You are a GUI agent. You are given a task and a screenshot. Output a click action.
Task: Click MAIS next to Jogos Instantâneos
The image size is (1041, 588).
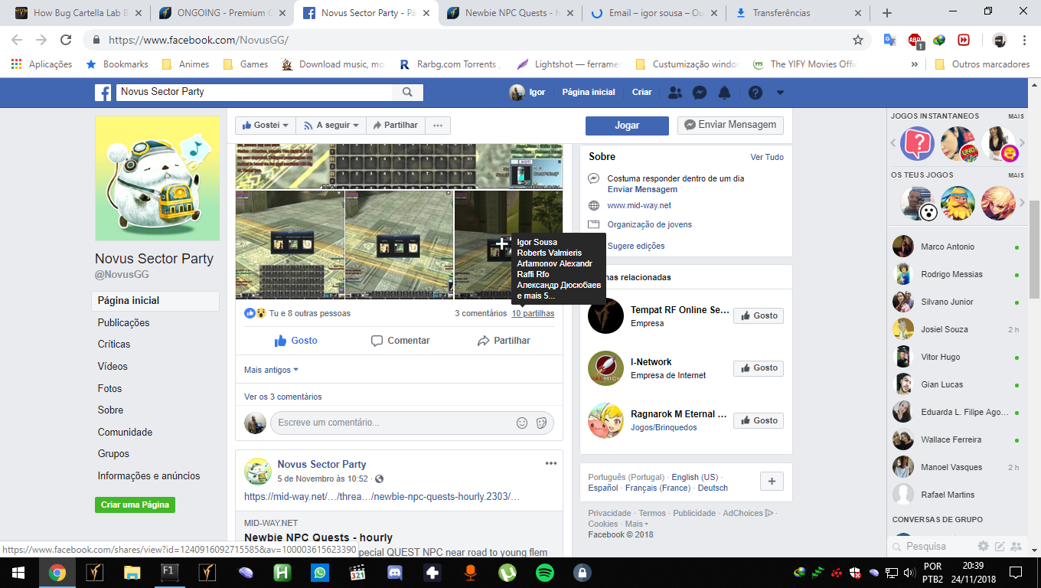1016,116
